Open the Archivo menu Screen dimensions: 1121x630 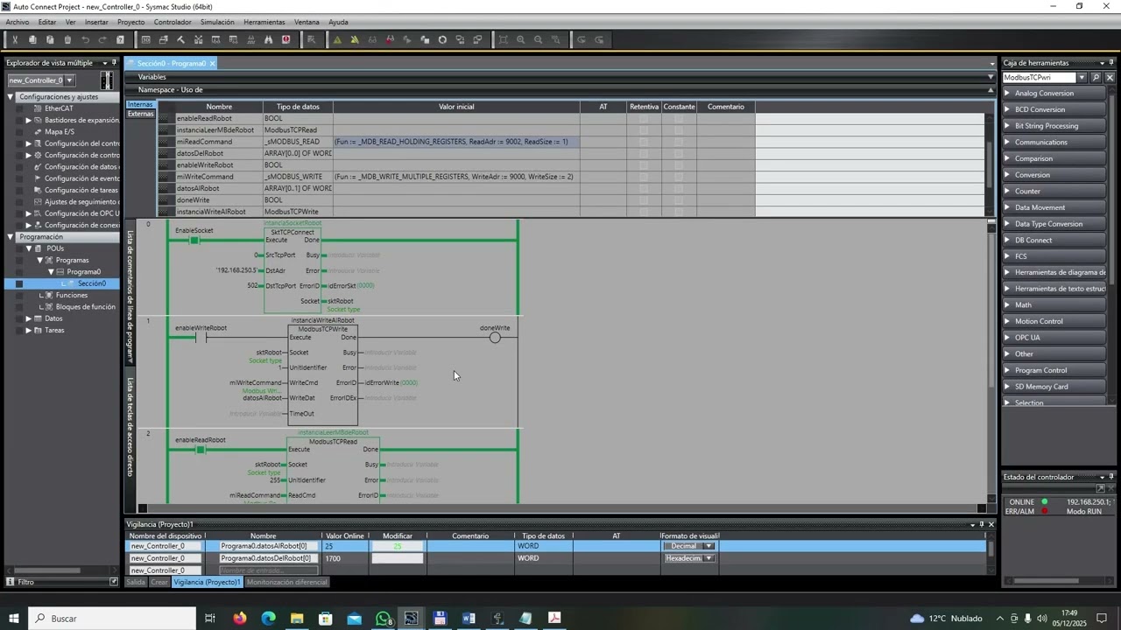coord(18,22)
